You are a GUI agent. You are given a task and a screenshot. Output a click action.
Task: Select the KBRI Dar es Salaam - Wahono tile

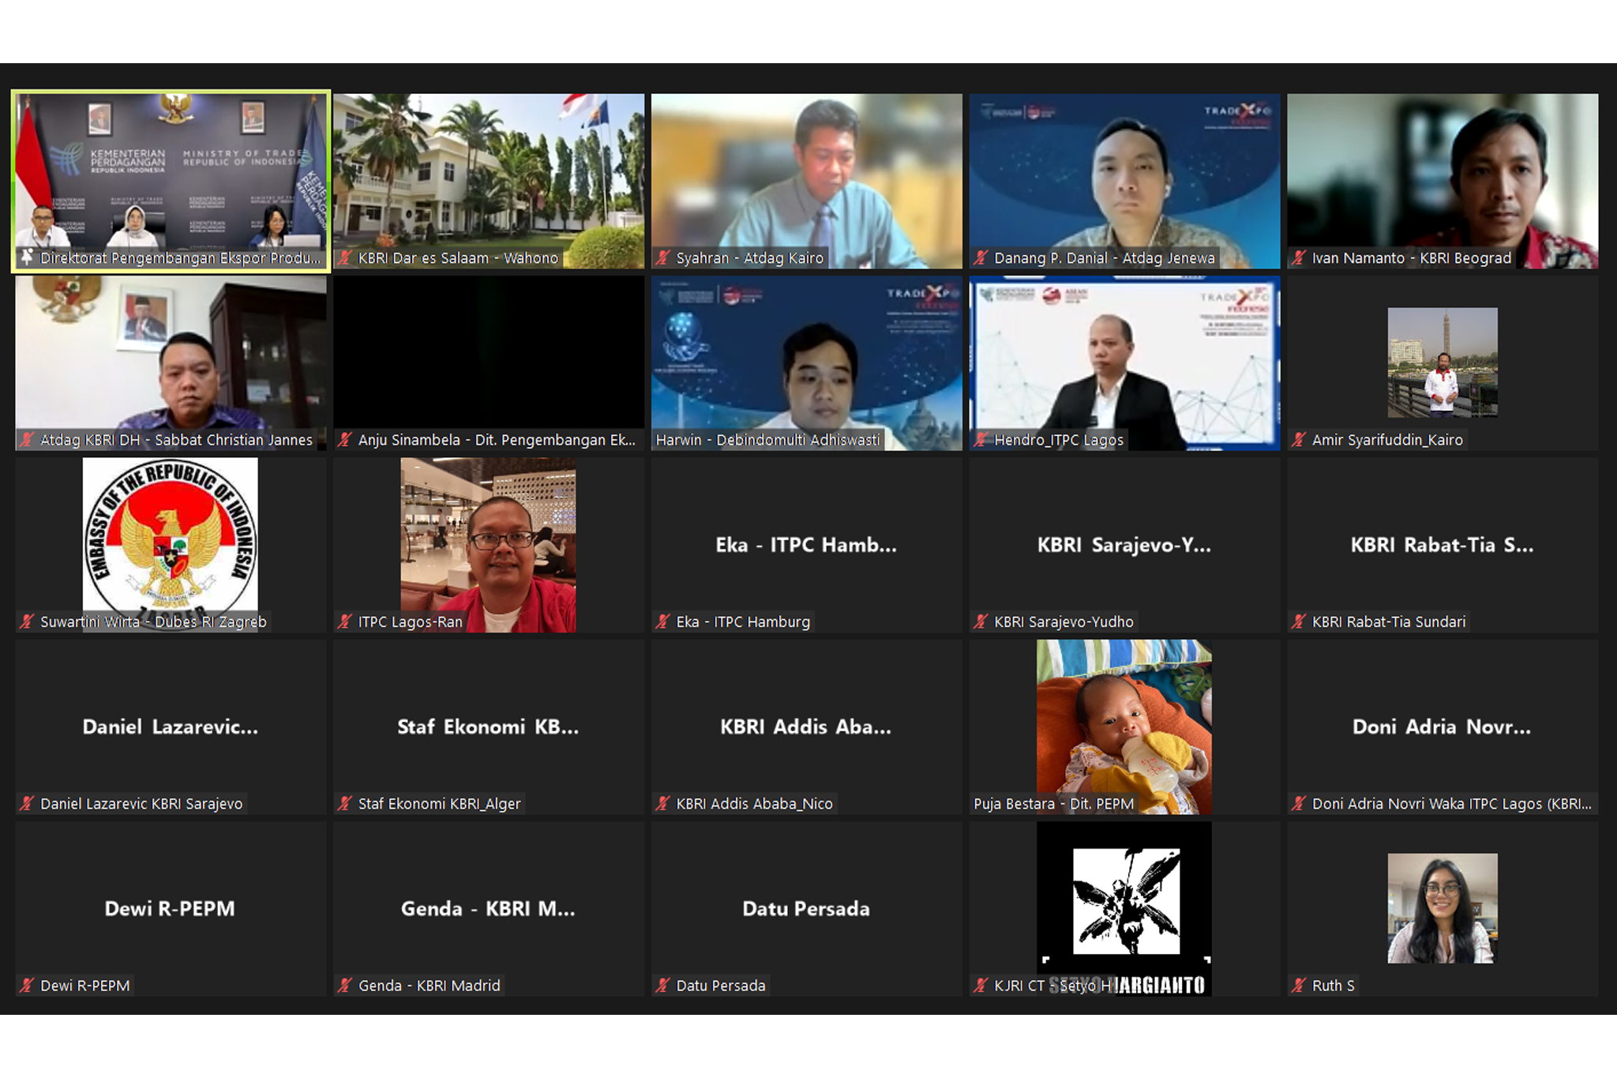pos(489,181)
